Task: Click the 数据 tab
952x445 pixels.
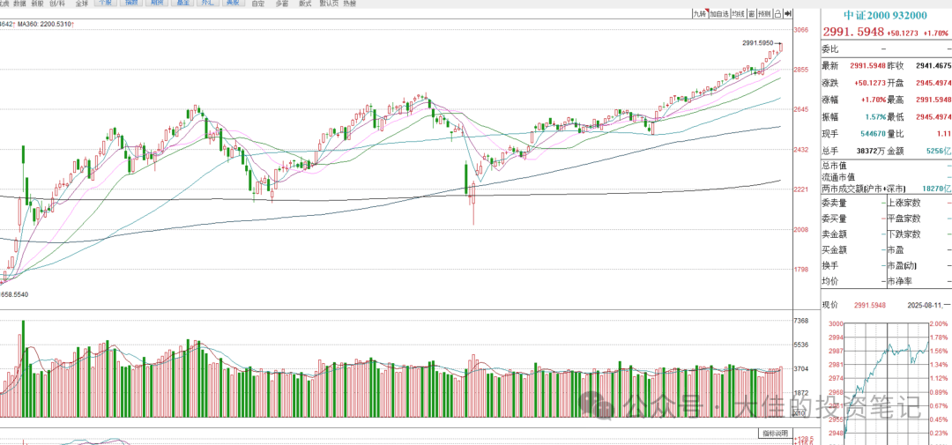Action: (19, 4)
